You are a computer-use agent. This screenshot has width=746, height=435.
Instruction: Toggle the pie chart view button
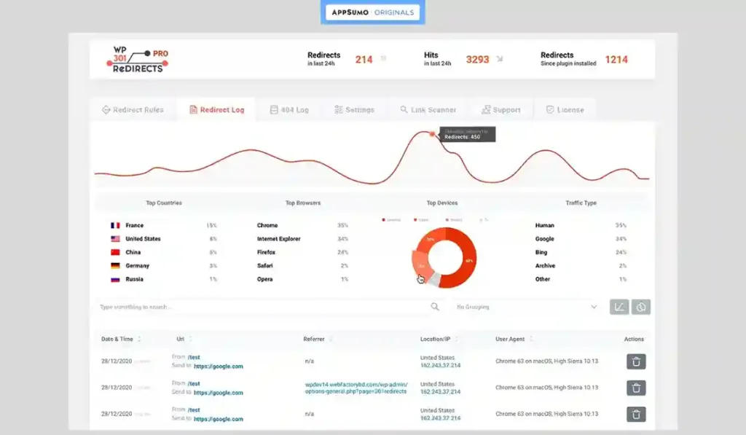coord(641,307)
